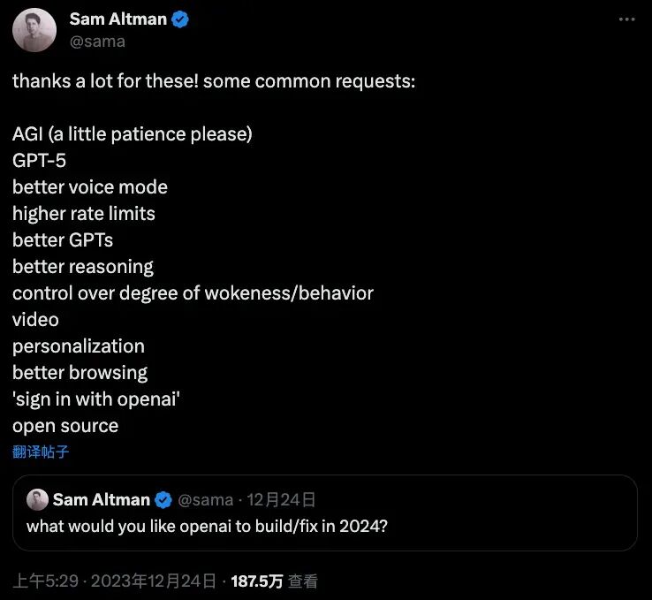The height and width of the screenshot is (600, 652).
Task: Open the quoted post asking about 2024
Action: pyautogui.click(x=207, y=527)
